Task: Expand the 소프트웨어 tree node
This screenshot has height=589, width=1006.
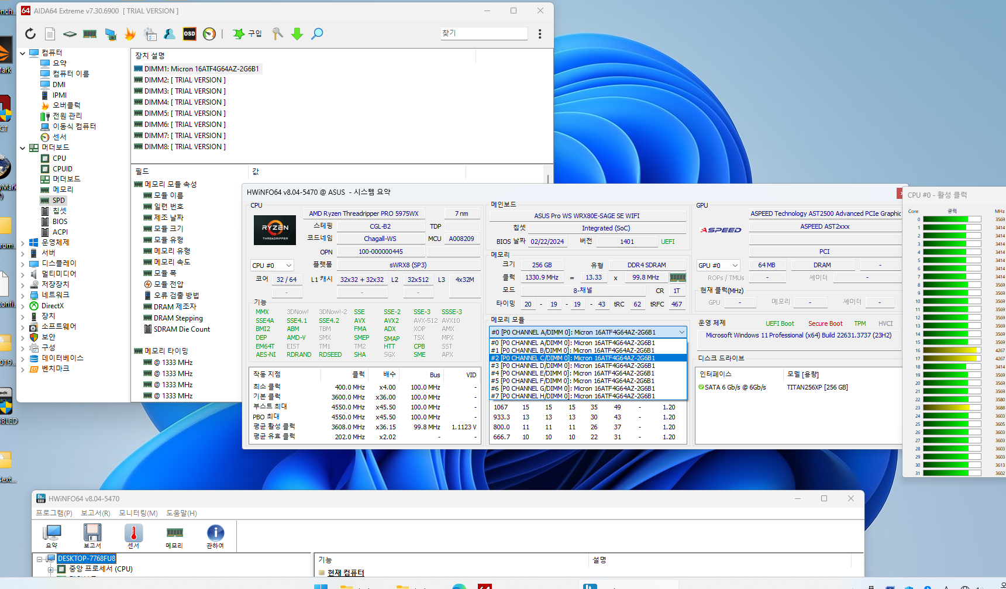Action: click(x=23, y=327)
